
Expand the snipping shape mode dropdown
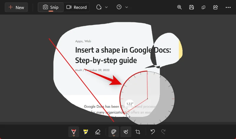(102, 7)
